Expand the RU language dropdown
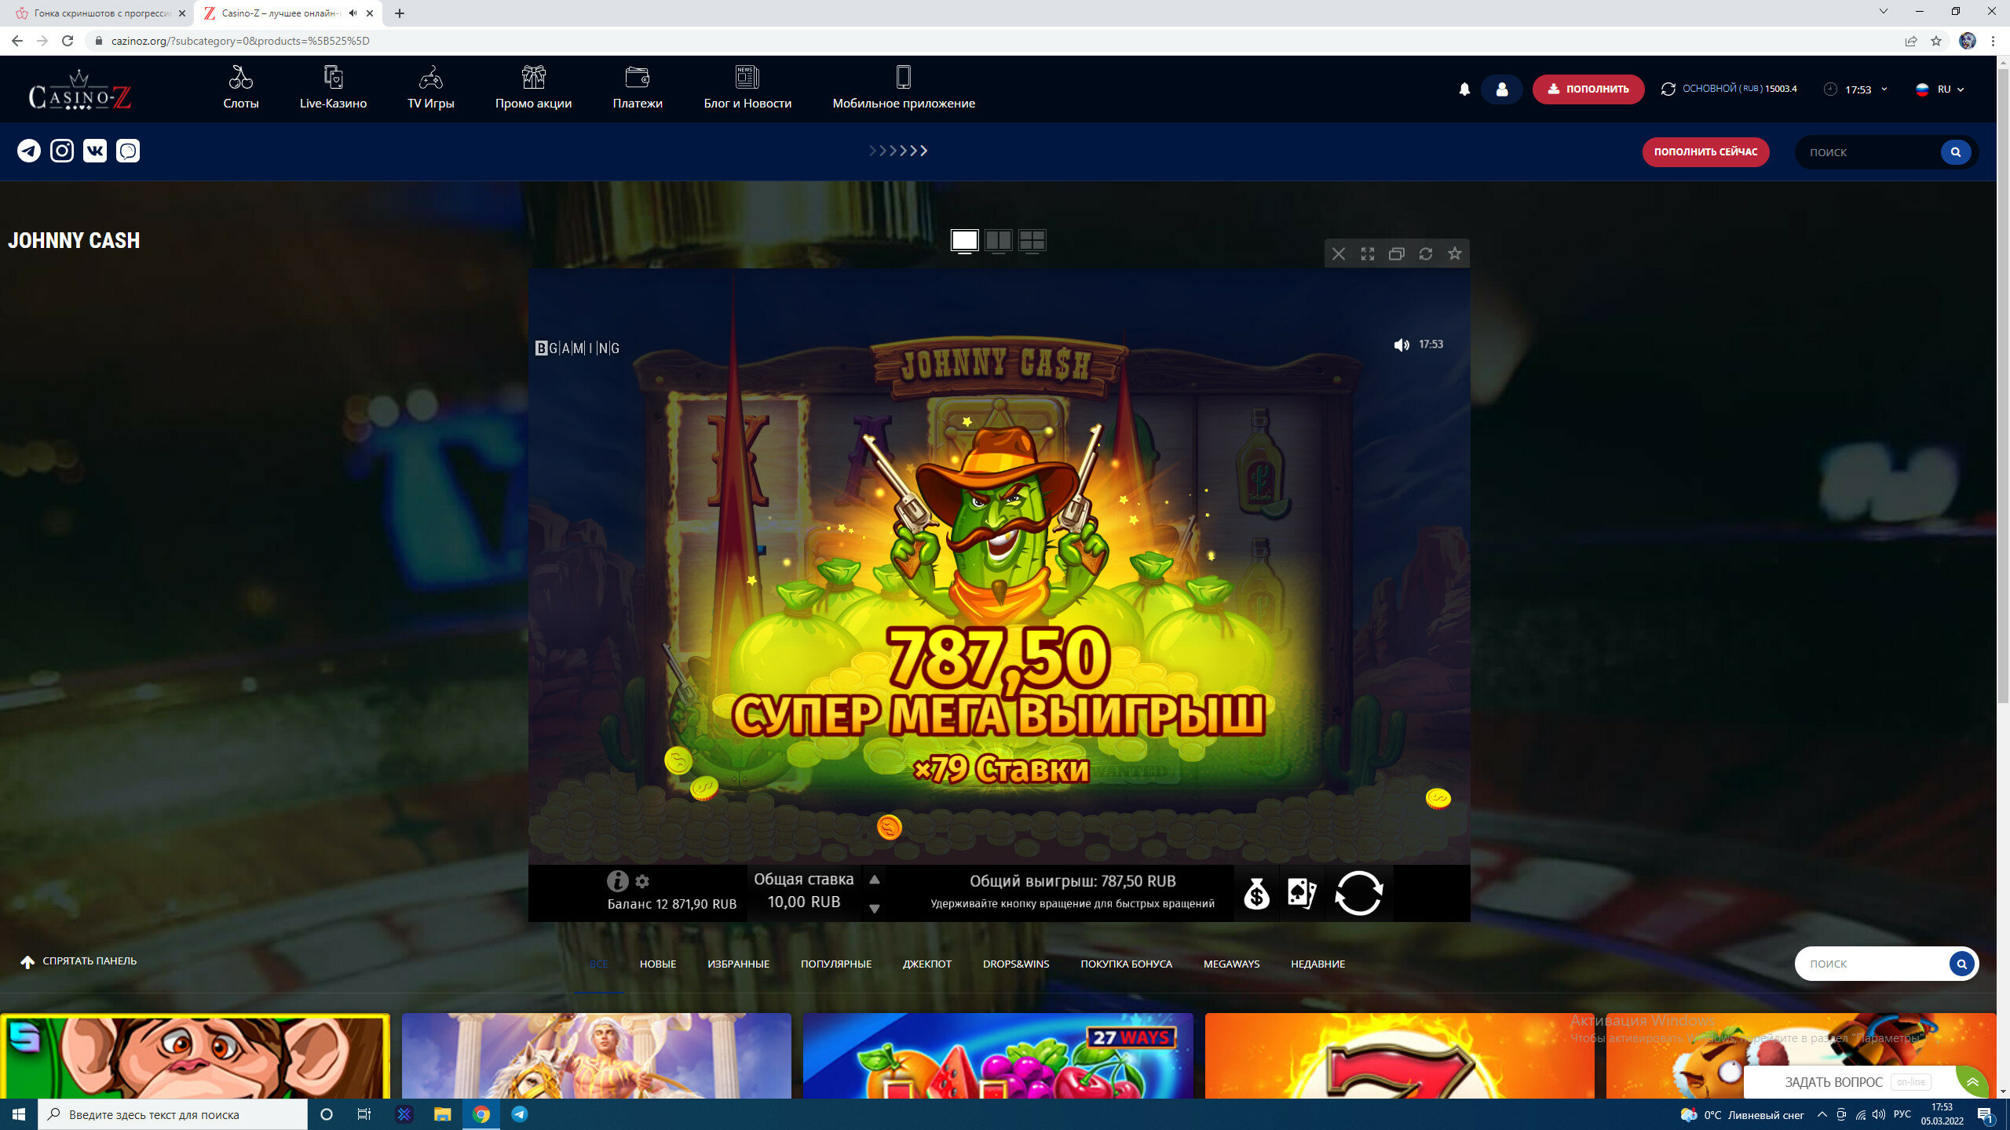 pos(1941,89)
